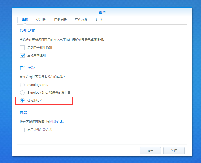Click the 信任层级 section heading
This screenshot has width=201, height=163.
tap(27, 68)
